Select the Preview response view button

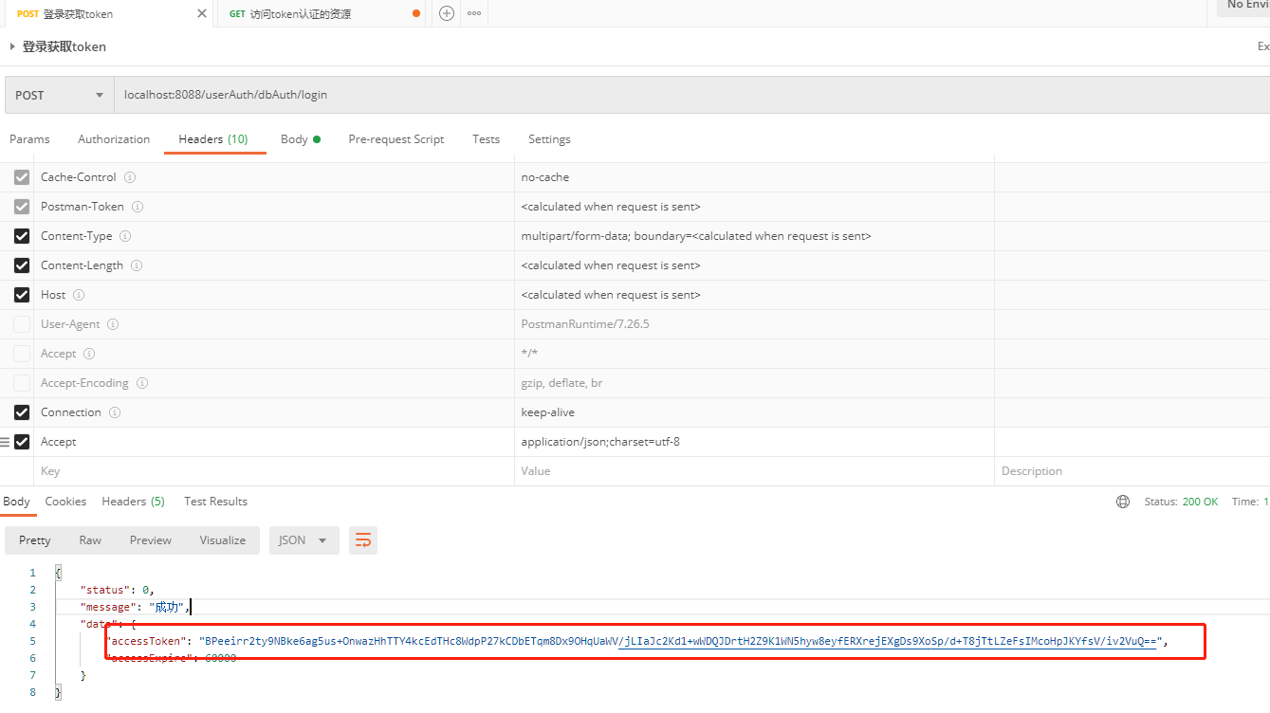pos(151,540)
